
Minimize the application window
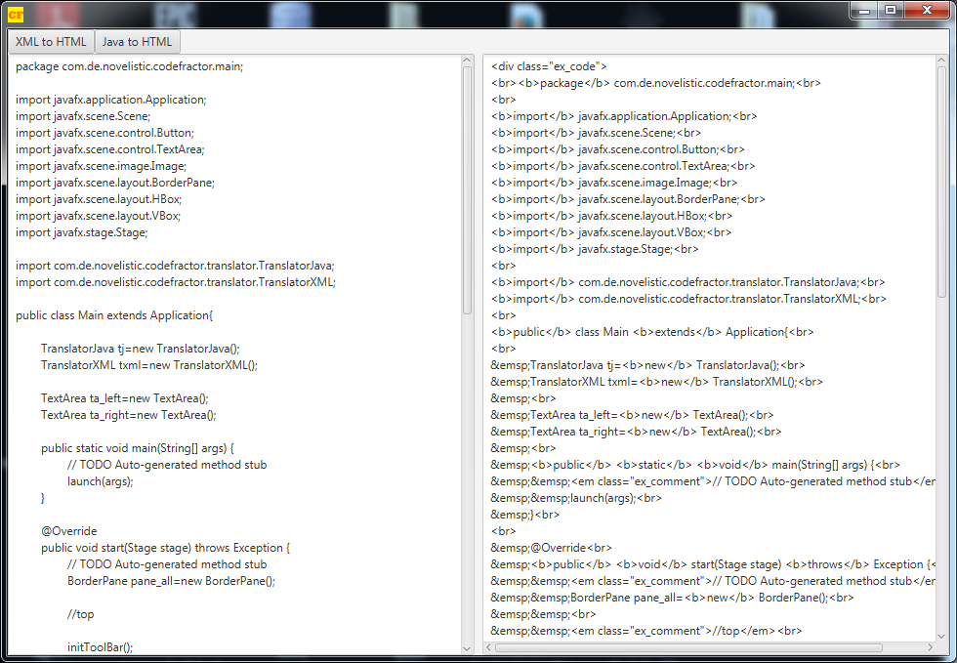click(864, 10)
